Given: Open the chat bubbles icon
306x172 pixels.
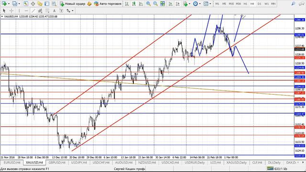Looking at the screenshot, I should point(302,3).
